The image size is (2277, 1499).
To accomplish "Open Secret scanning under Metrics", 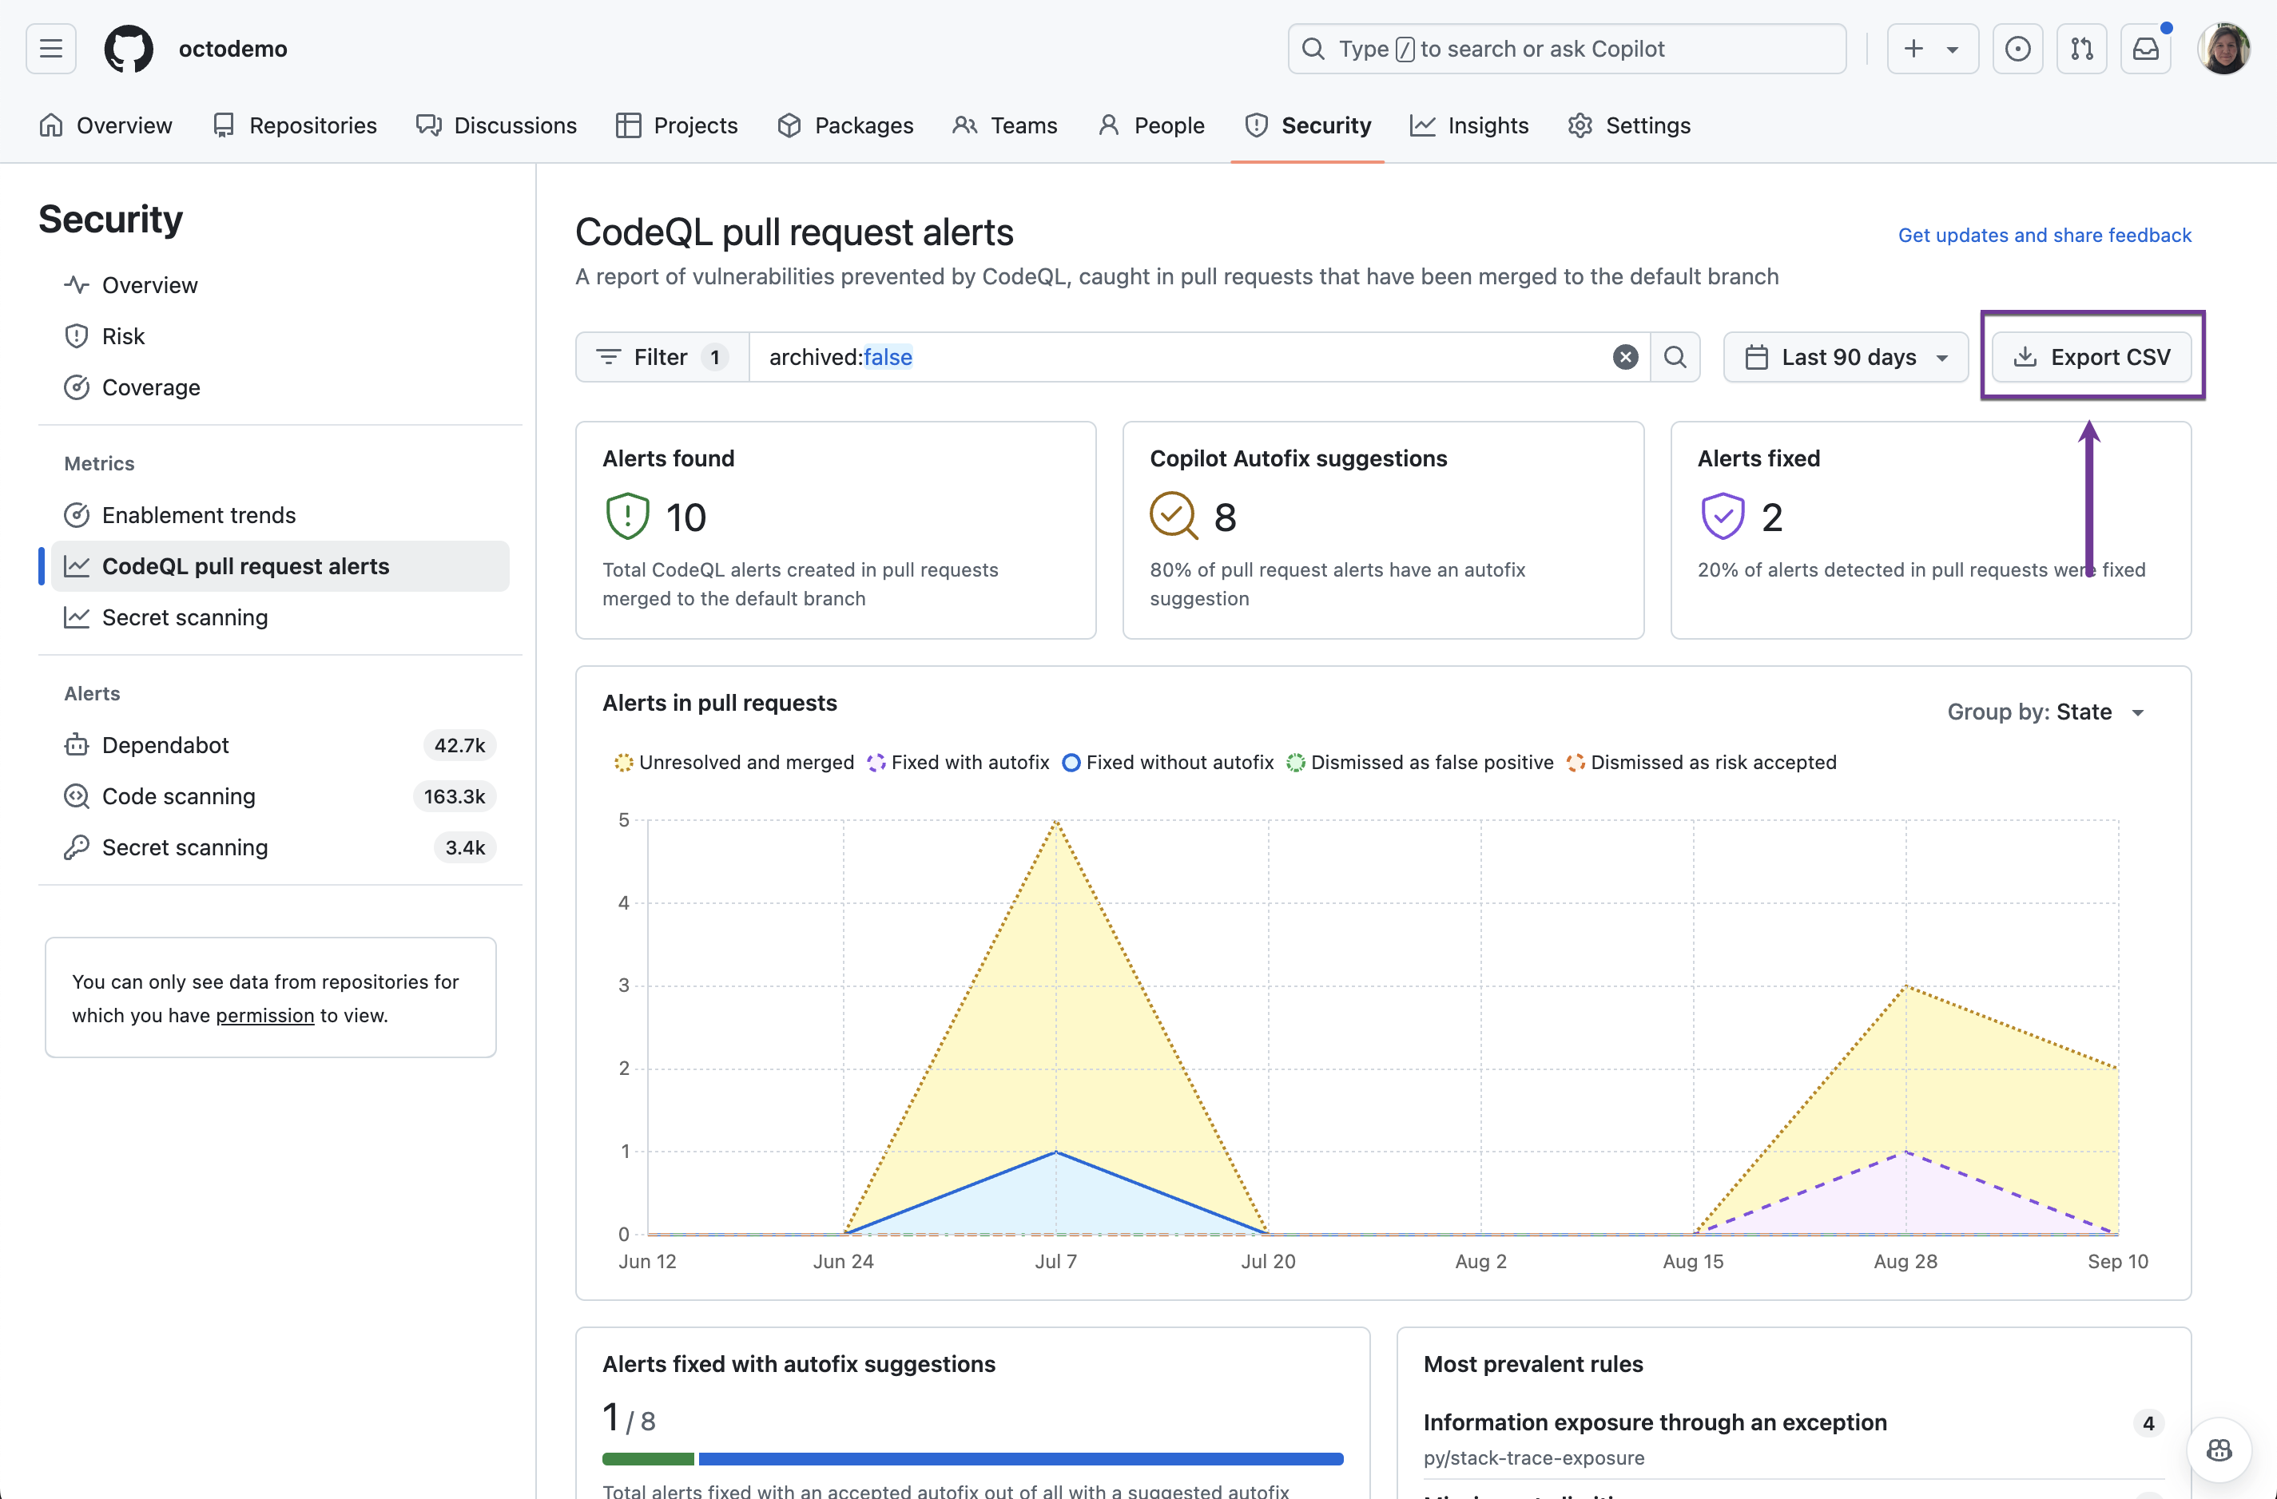I will tap(280, 617).
